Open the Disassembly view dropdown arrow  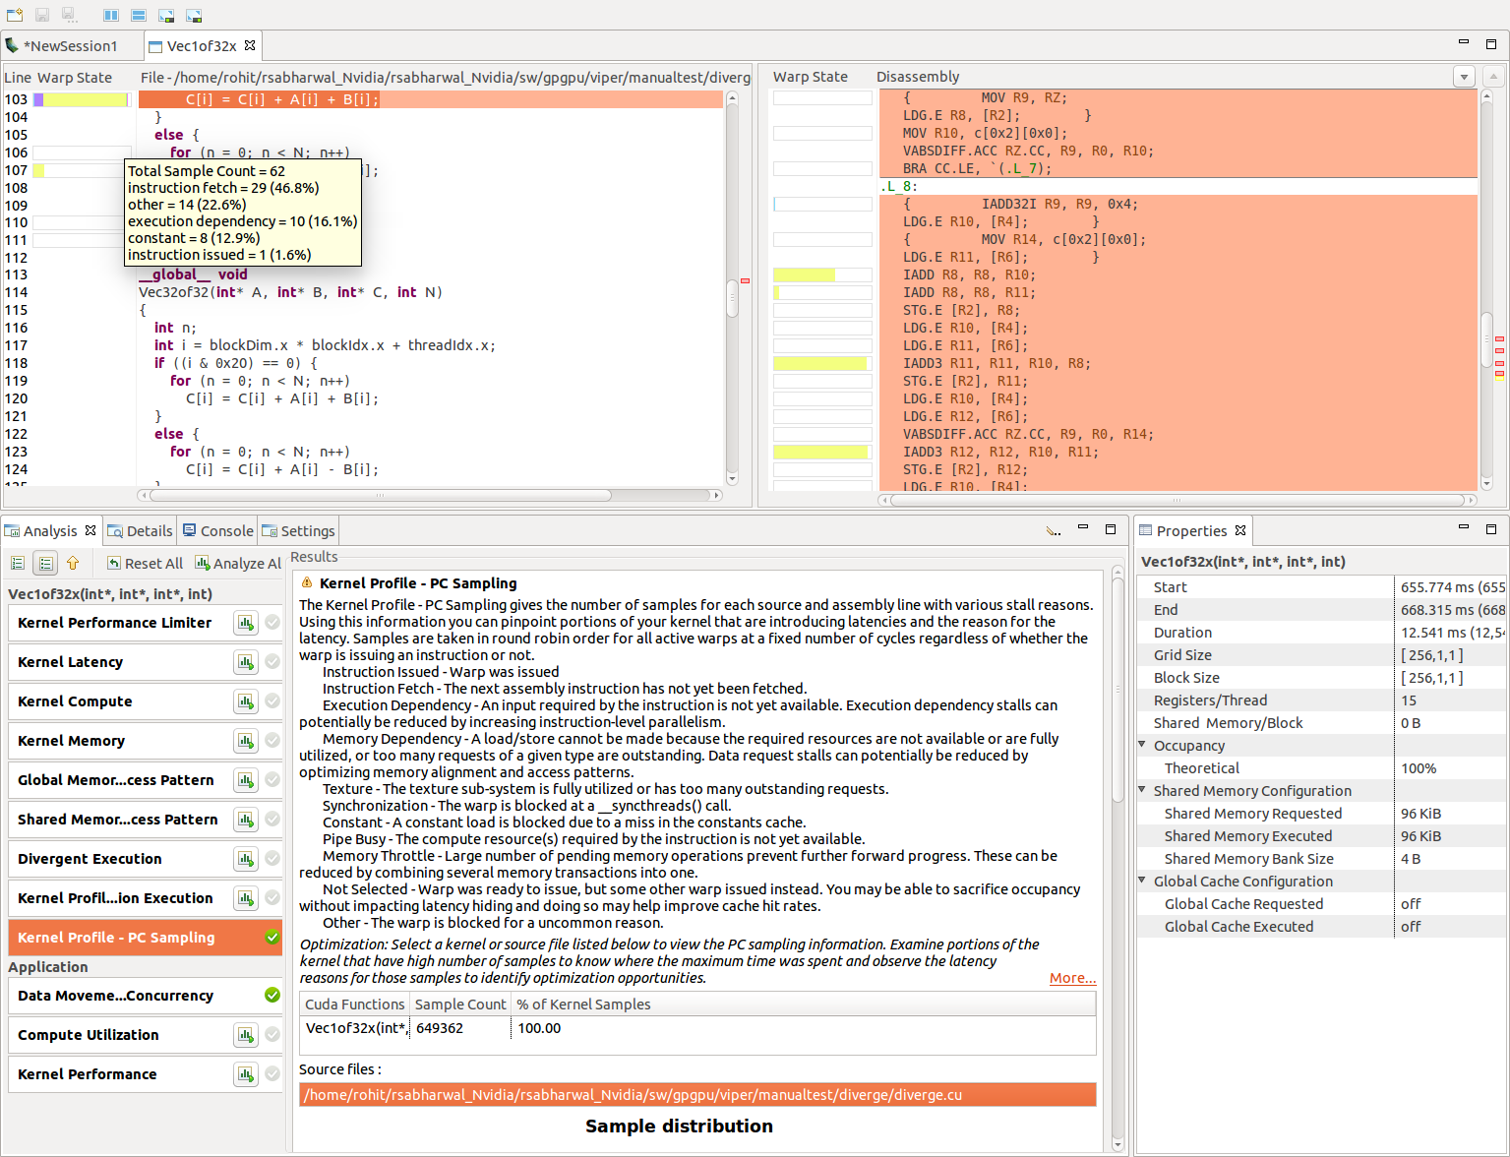click(x=1464, y=77)
